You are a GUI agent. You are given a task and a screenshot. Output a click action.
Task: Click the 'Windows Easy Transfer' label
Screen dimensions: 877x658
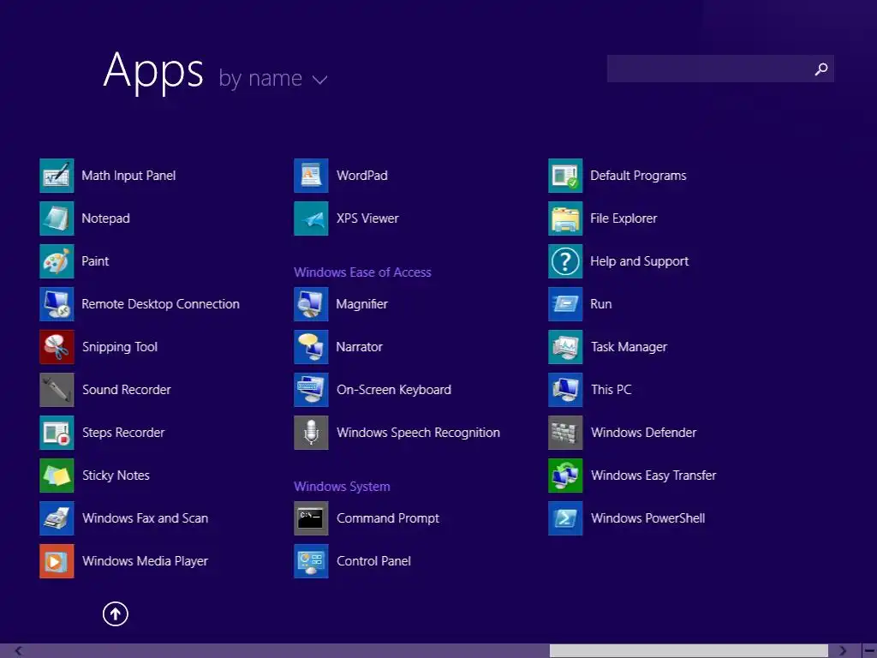653,476
